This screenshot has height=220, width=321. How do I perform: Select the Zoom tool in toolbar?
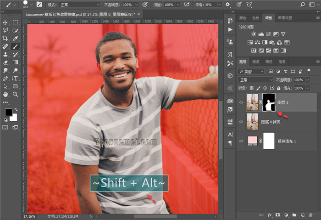tap(15, 94)
